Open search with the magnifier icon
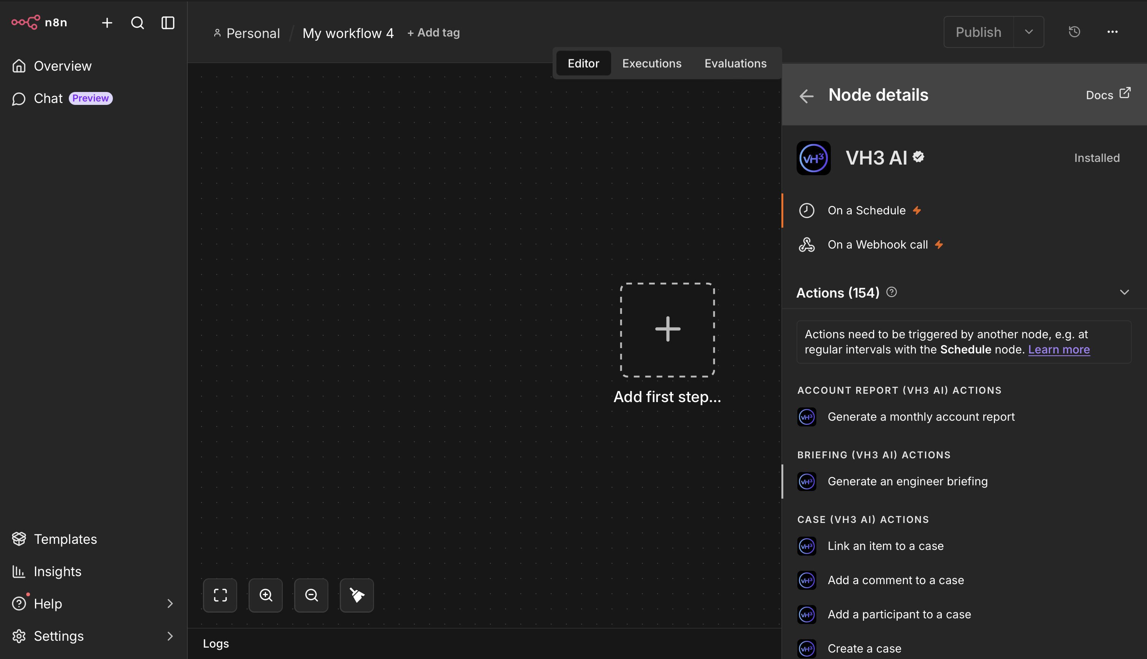The height and width of the screenshot is (659, 1147). pos(138,23)
